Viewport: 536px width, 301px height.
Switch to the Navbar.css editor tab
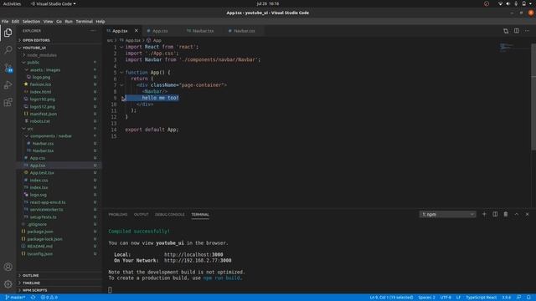(244, 31)
